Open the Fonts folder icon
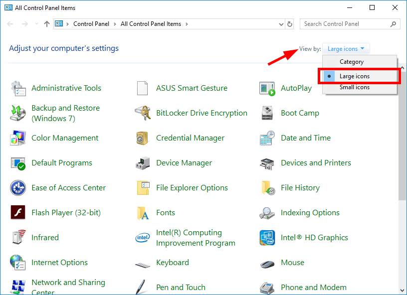Screen dimensions: 407x295 [x=143, y=213]
